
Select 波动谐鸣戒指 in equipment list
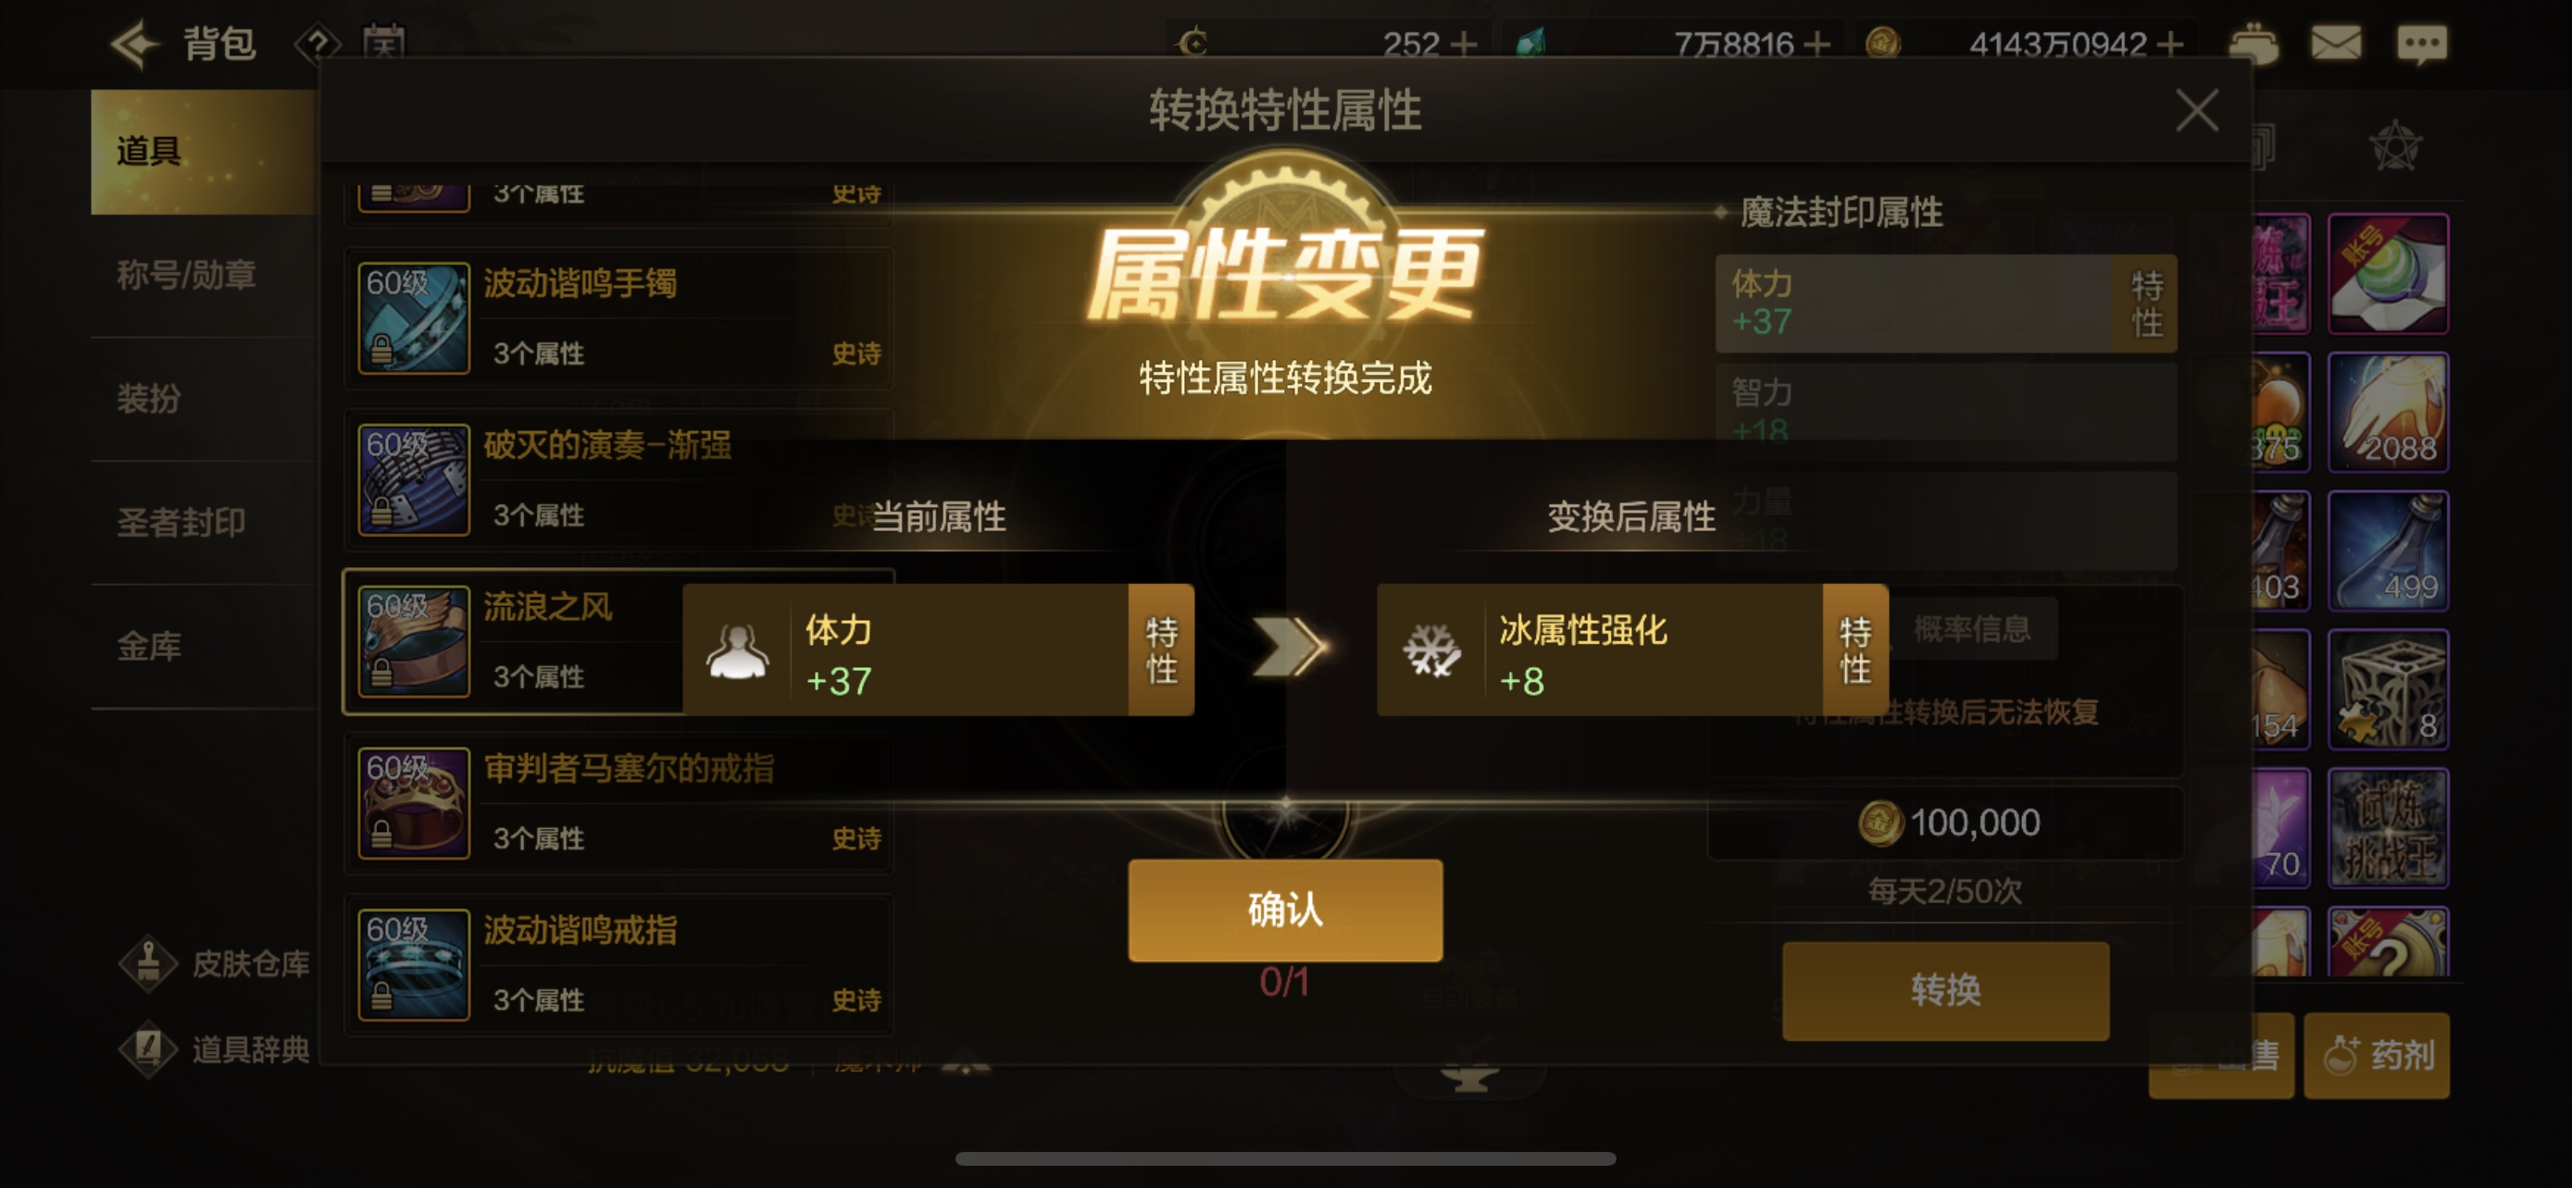[x=618, y=965]
